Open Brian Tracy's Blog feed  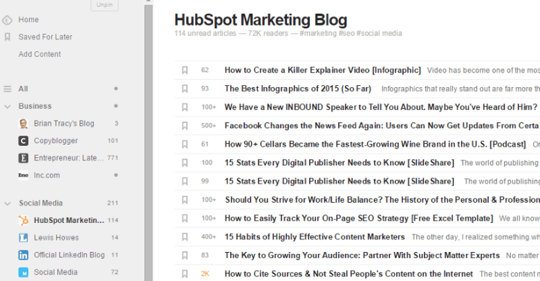coord(64,123)
